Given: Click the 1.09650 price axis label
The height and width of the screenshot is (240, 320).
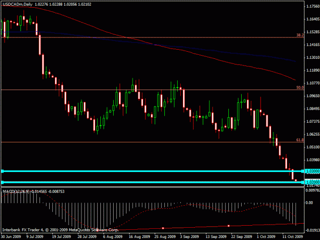Looking at the screenshot, I should [x=313, y=96].
